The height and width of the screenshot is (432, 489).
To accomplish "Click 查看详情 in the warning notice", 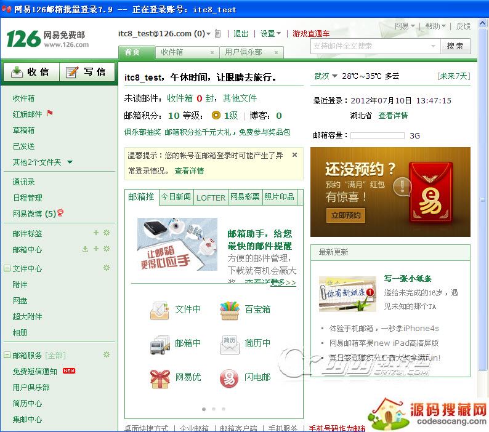I will (x=189, y=171).
